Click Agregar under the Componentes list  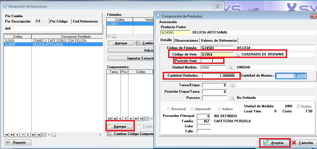[120, 126]
